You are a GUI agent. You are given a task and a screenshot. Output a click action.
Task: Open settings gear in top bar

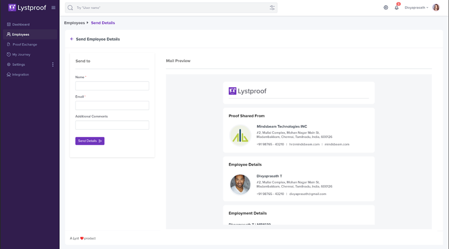(x=386, y=8)
